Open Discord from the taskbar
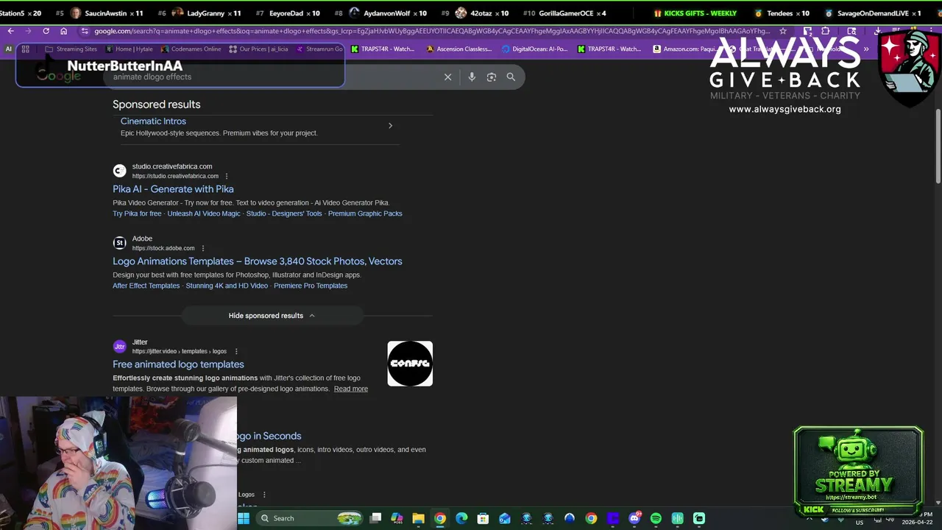 [634, 518]
